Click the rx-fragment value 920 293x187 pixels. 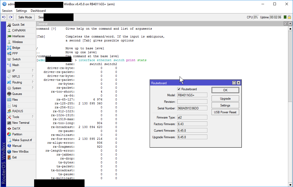[x=100, y=147]
